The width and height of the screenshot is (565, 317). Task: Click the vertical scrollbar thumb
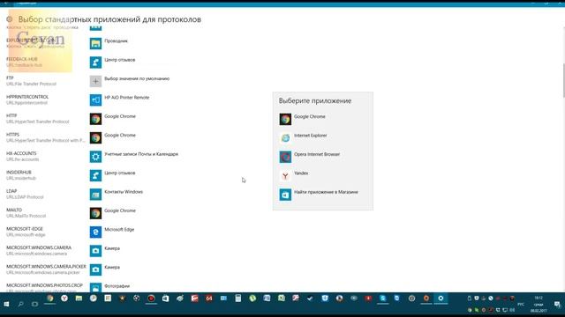(x=563, y=80)
